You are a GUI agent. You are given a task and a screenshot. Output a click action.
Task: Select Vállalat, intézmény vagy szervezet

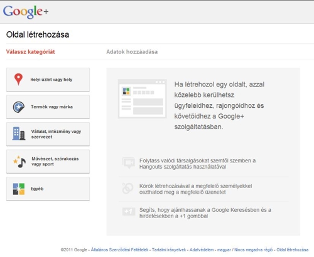click(48, 134)
